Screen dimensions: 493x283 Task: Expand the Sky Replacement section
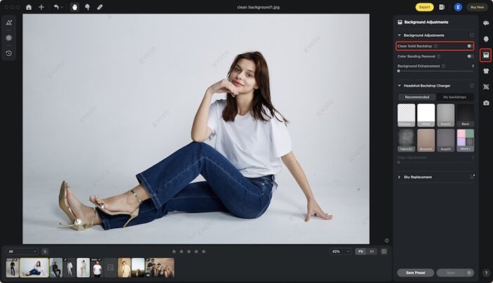[x=399, y=177]
